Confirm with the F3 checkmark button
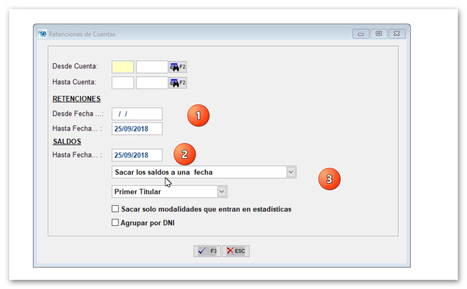Screen dimensions: 467x289 (207, 251)
